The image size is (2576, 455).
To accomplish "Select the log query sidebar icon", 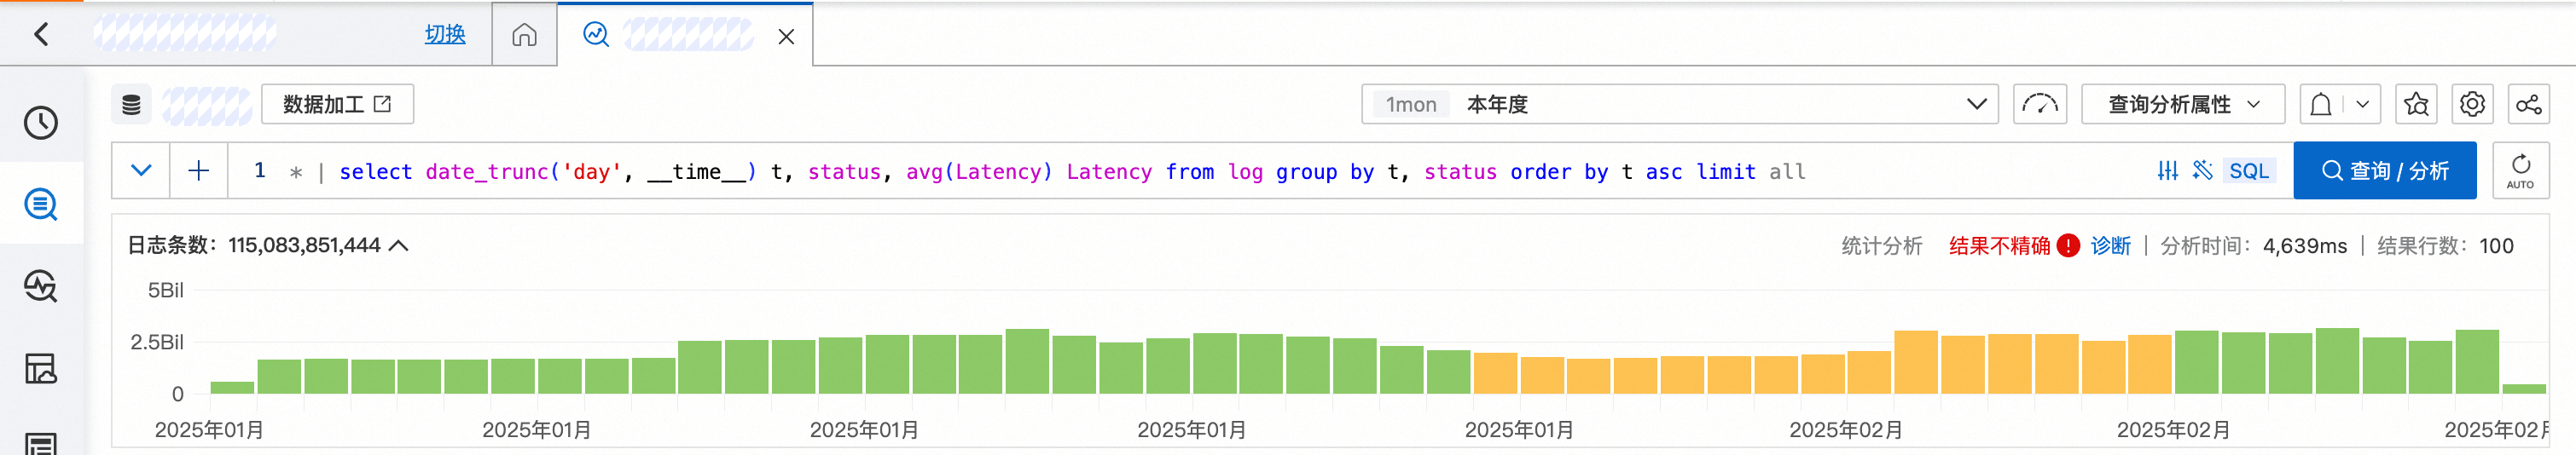I will pyautogui.click(x=41, y=205).
